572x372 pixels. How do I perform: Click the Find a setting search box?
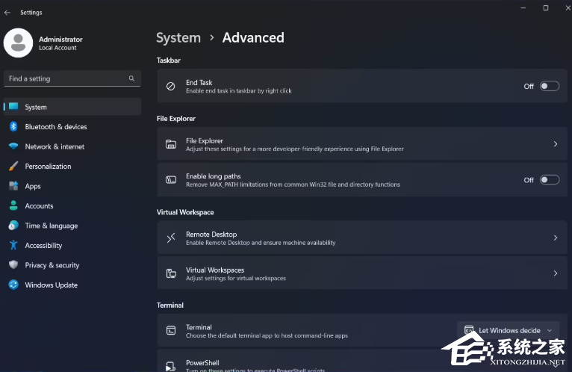[x=66, y=78]
